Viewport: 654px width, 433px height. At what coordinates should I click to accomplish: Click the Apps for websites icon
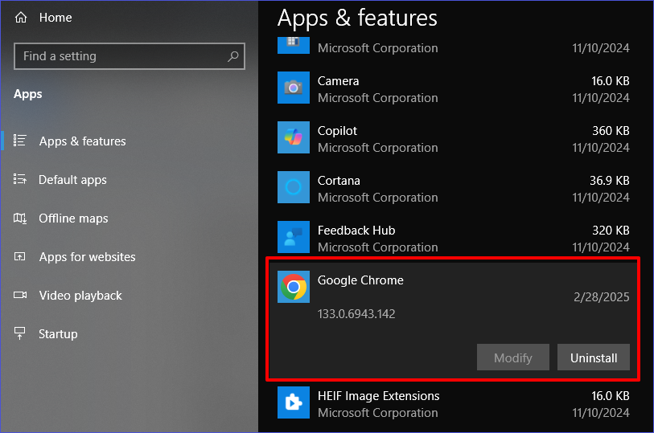point(19,256)
